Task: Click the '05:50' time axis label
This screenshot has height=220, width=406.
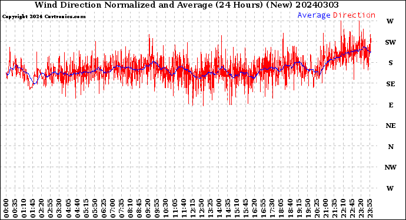Action: 95,208
